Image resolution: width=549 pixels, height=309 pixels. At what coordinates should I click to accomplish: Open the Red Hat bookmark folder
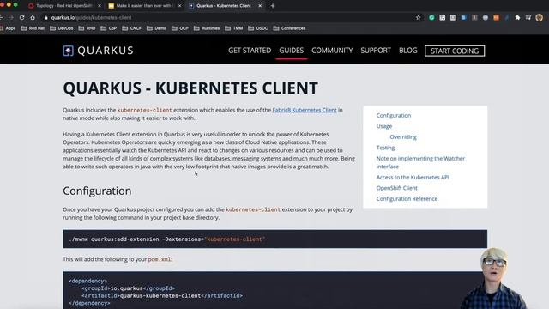pos(33,28)
